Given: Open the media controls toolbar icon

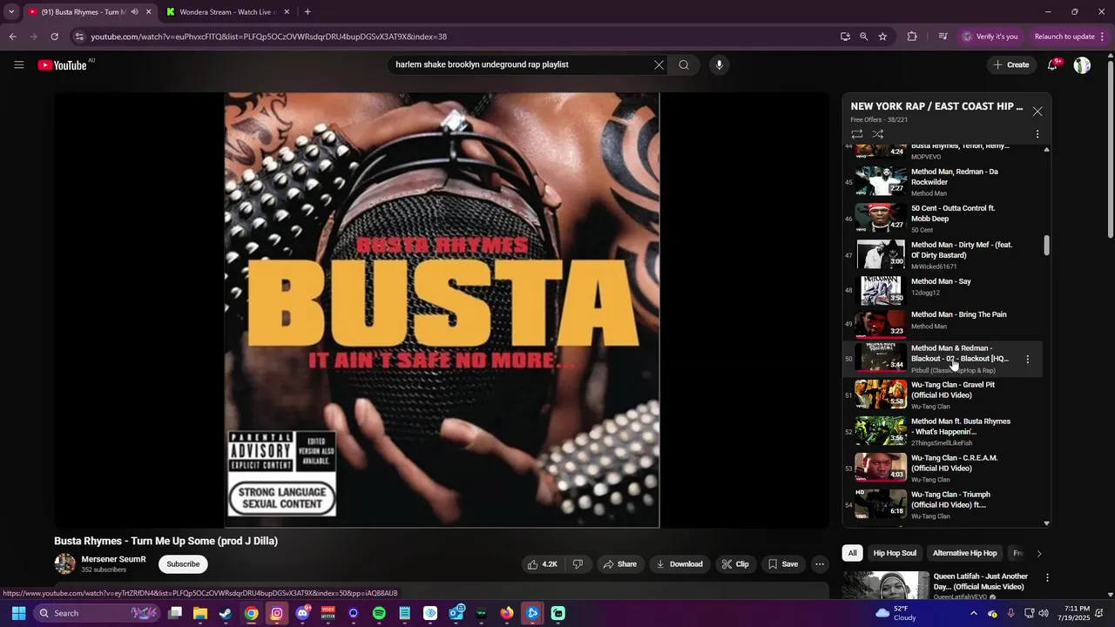Looking at the screenshot, I should coord(943,37).
